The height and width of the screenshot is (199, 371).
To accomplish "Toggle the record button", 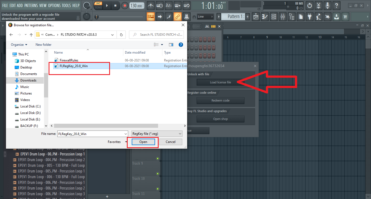I will (125, 5).
